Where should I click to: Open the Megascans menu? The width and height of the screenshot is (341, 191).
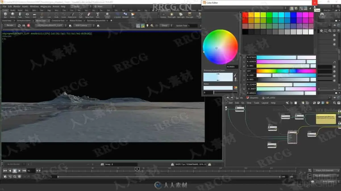pyautogui.click(x=46, y=6)
